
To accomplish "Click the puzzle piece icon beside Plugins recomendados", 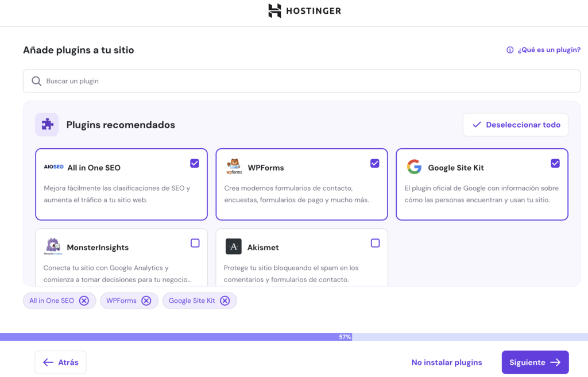I will (x=47, y=124).
